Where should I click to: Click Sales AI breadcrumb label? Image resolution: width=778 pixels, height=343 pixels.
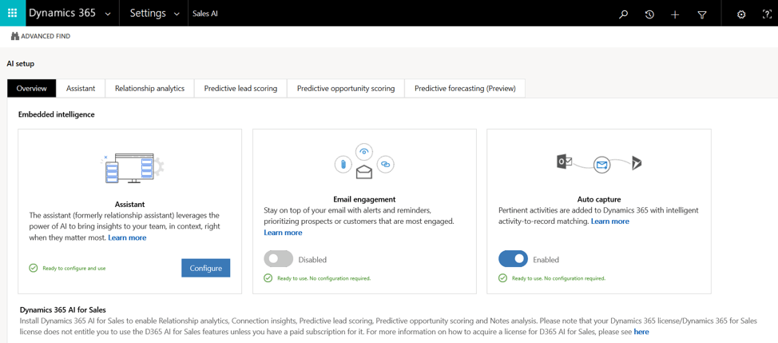point(205,14)
